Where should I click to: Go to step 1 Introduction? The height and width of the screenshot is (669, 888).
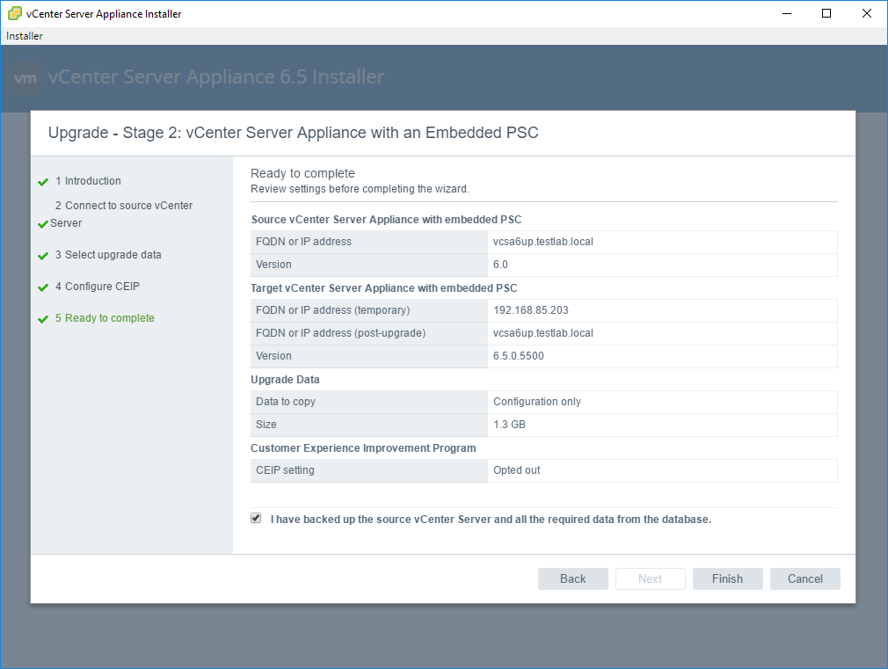point(88,181)
